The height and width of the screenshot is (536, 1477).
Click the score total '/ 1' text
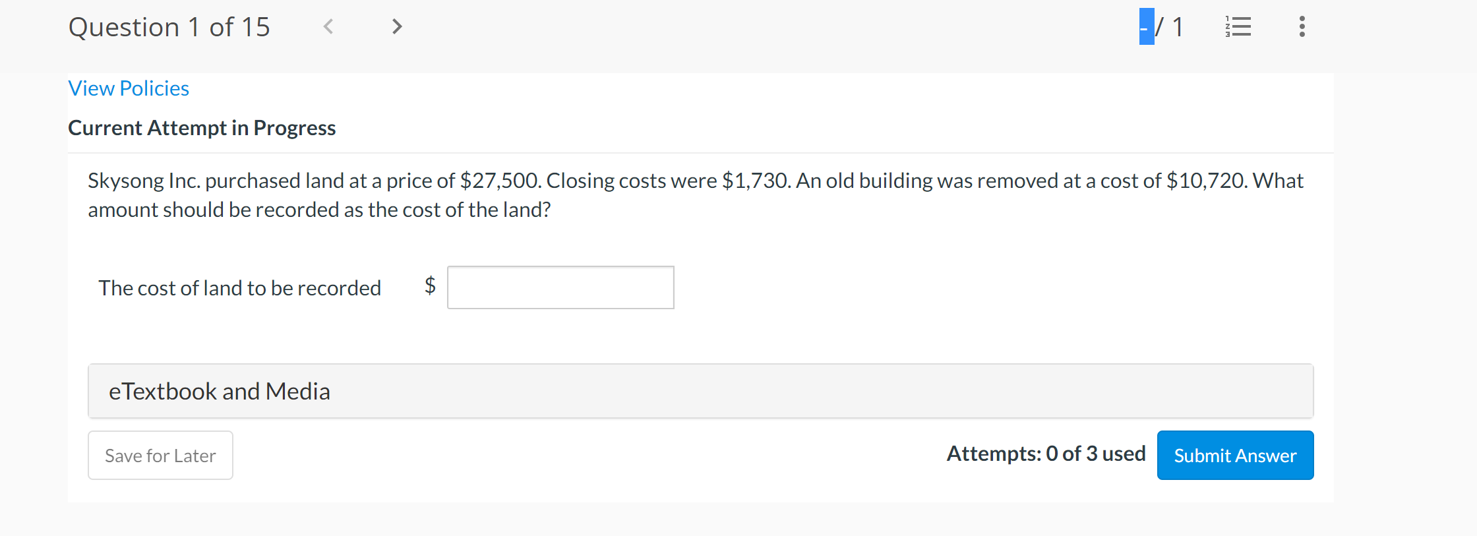click(1170, 27)
